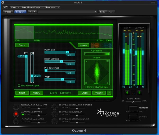Toggle Paragraphic Equalizer Active indicator

(x=23, y=107)
